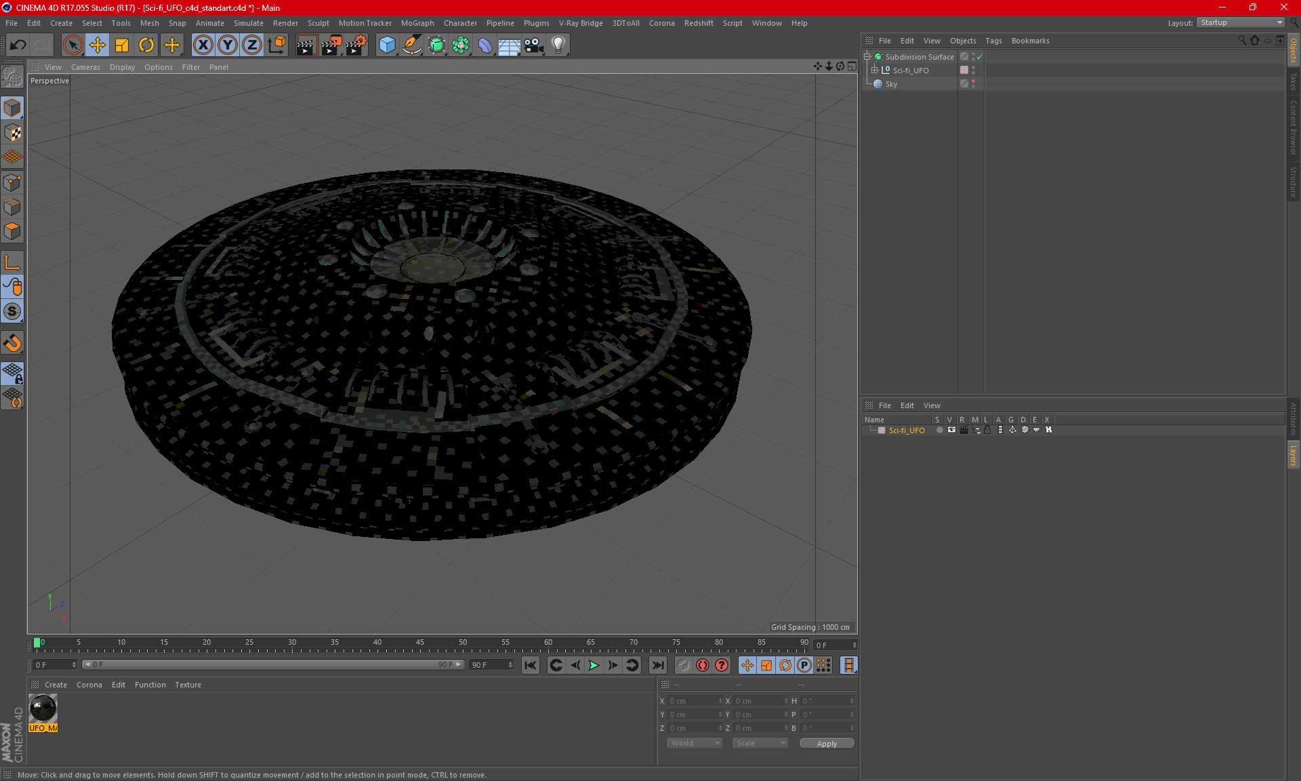Click the Apply button
Screen dimensions: 1301x781
(x=827, y=744)
